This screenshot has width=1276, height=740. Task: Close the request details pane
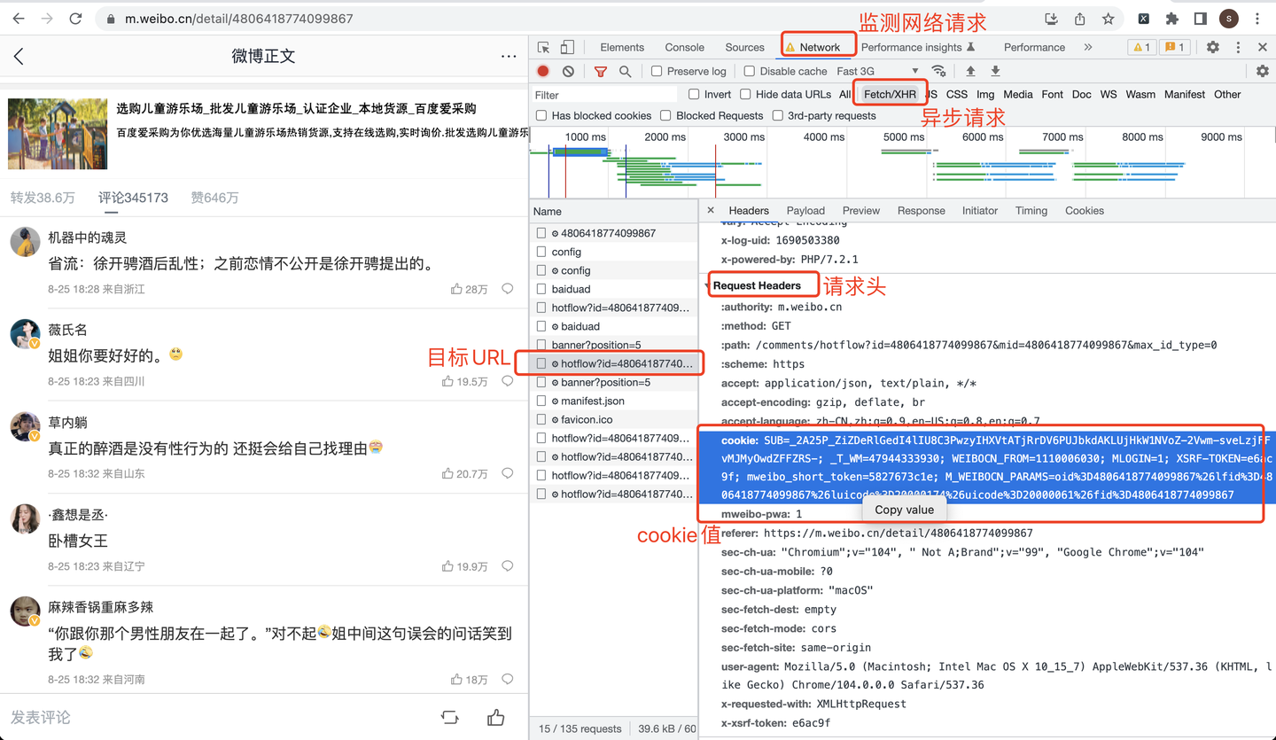point(711,210)
